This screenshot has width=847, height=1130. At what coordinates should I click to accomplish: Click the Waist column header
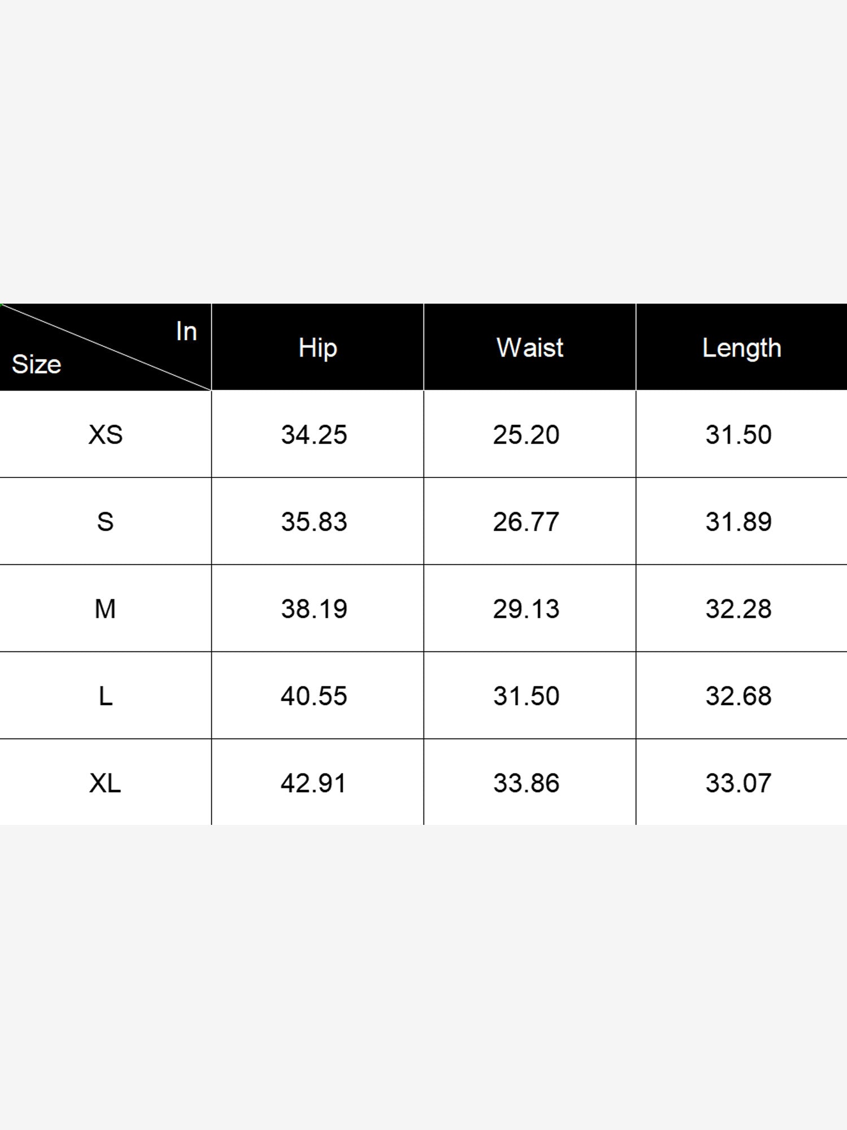tap(530, 347)
